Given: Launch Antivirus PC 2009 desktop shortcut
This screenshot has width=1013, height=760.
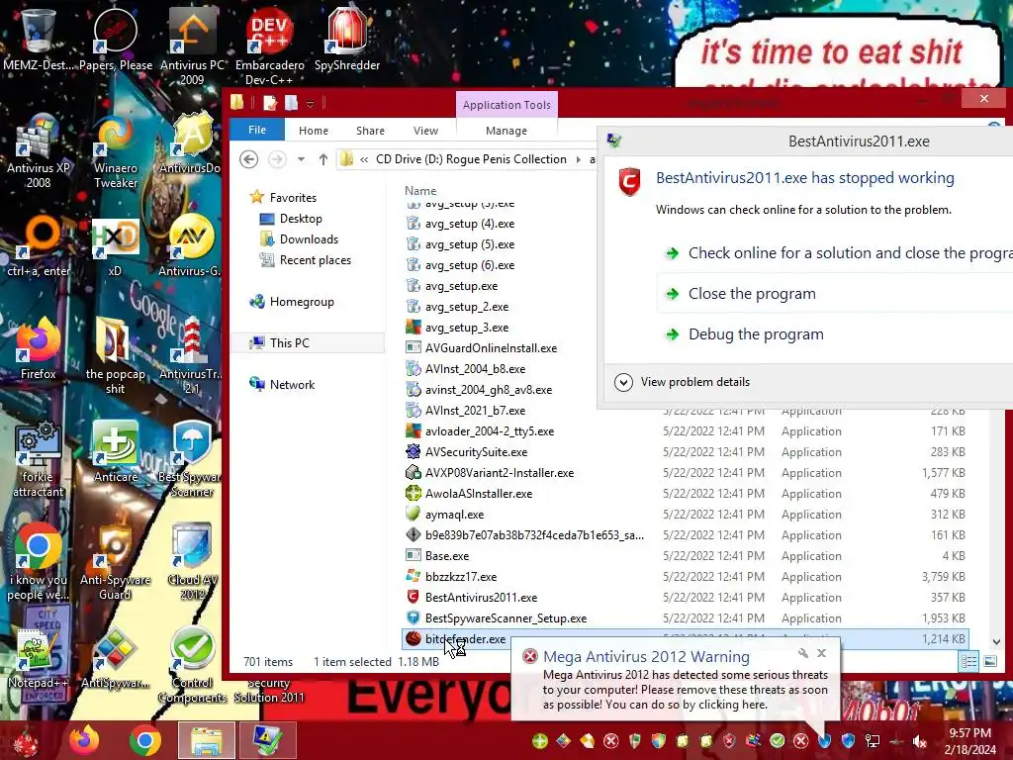Looking at the screenshot, I should (192, 47).
